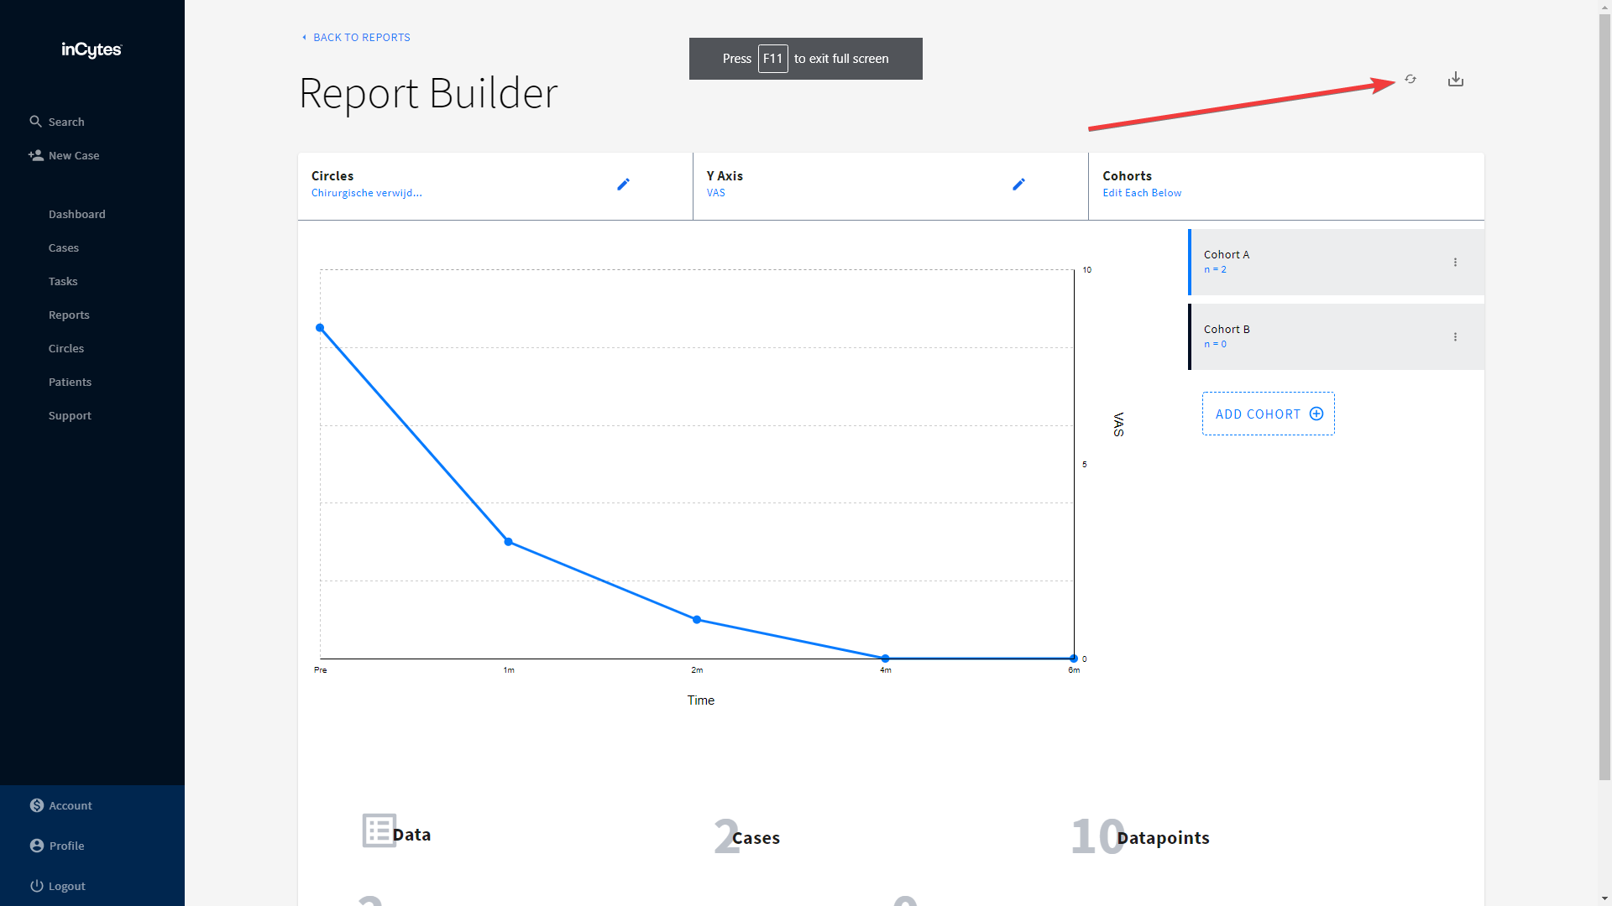
Task: Open Dashboard in the sidebar menu
Action: [76, 214]
